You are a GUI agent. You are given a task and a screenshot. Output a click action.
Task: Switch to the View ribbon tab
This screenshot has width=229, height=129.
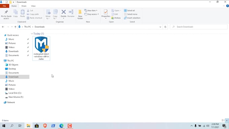(33, 6)
